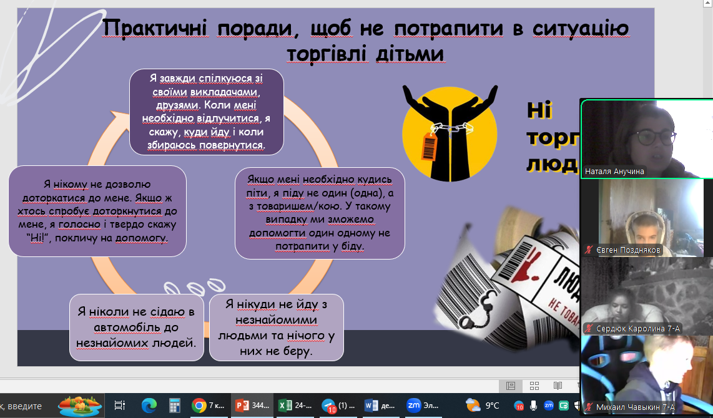
Task: Switch to the Word document on the taskbar
Action: [381, 406]
